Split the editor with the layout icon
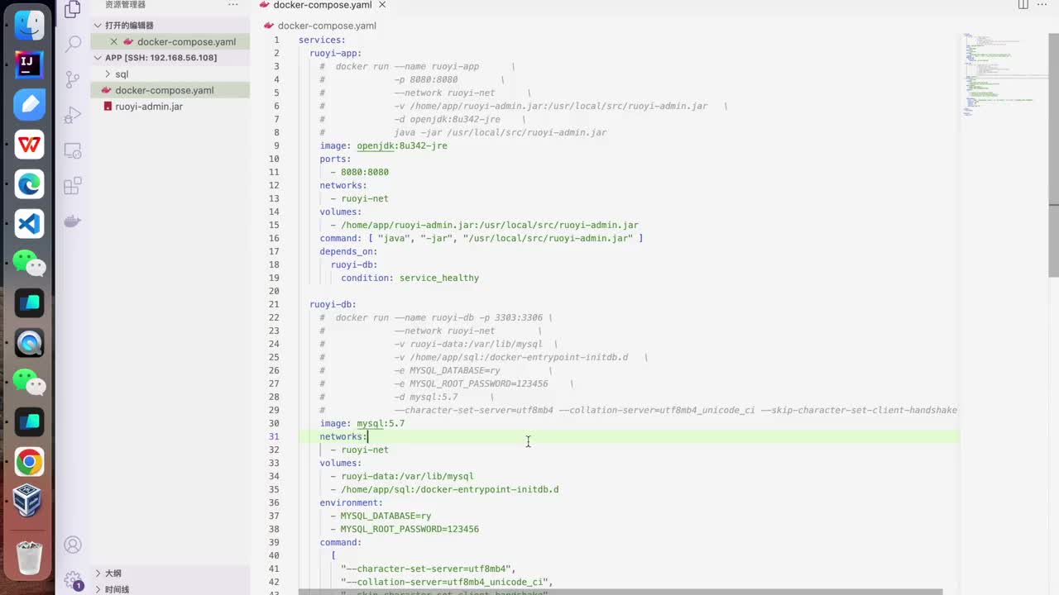 [1023, 5]
